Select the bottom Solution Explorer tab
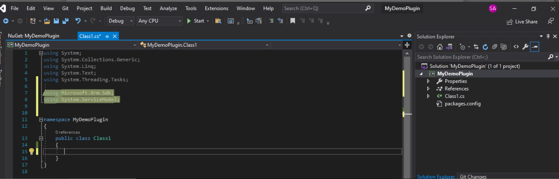 point(436,176)
